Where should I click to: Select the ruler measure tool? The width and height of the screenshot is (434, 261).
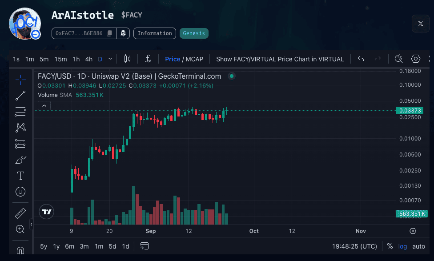[20, 213]
